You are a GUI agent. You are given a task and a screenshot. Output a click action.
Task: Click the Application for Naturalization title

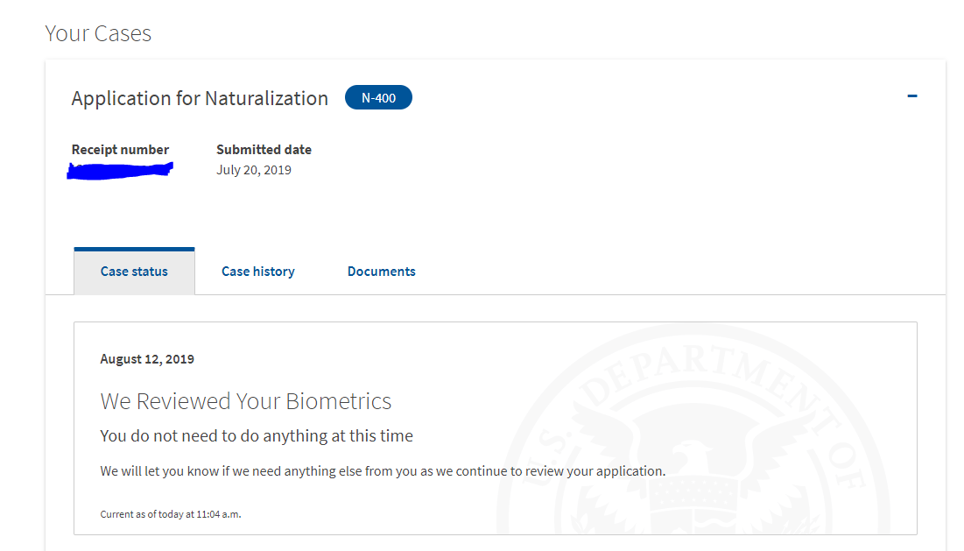(200, 98)
